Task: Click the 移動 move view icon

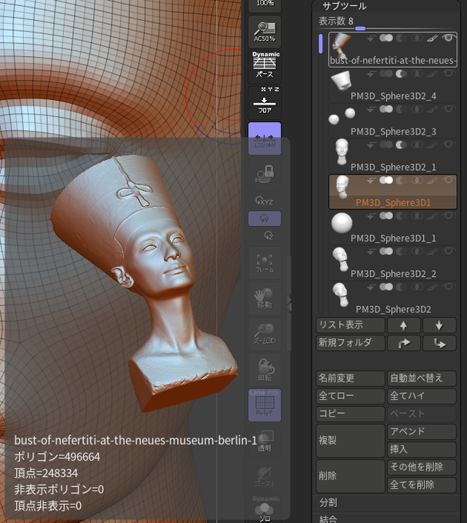Action: tap(265, 298)
